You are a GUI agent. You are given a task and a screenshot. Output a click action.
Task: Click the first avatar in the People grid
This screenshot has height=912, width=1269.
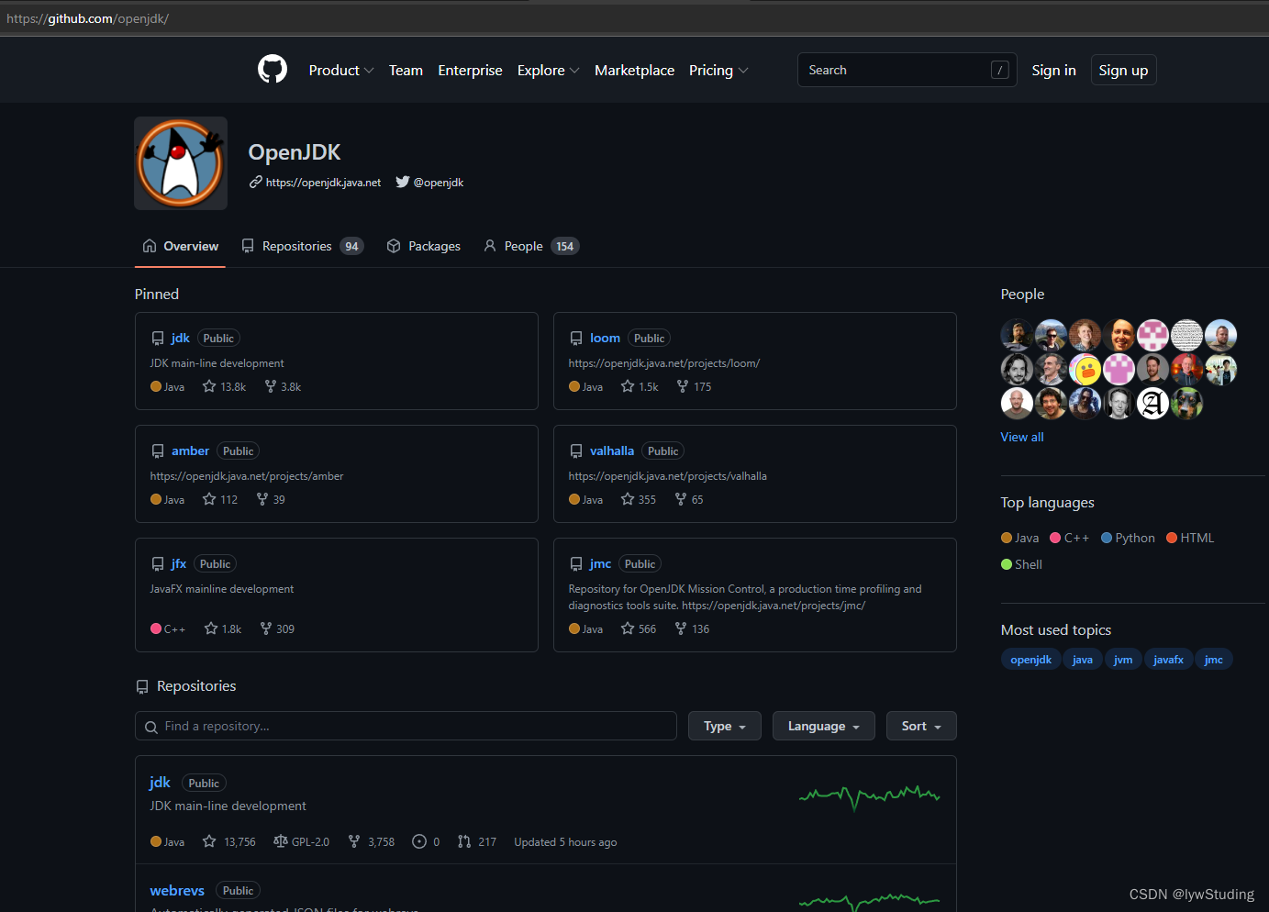point(1017,335)
